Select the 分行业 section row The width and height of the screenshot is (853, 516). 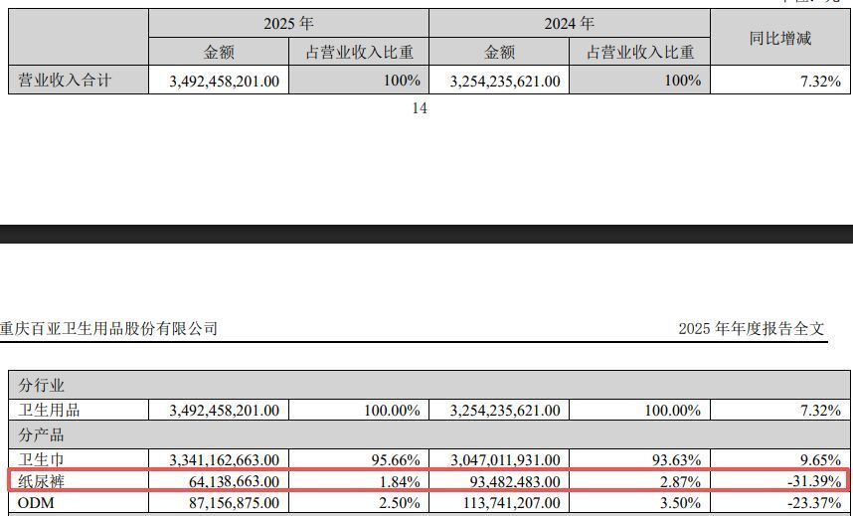pyautogui.click(x=42, y=385)
